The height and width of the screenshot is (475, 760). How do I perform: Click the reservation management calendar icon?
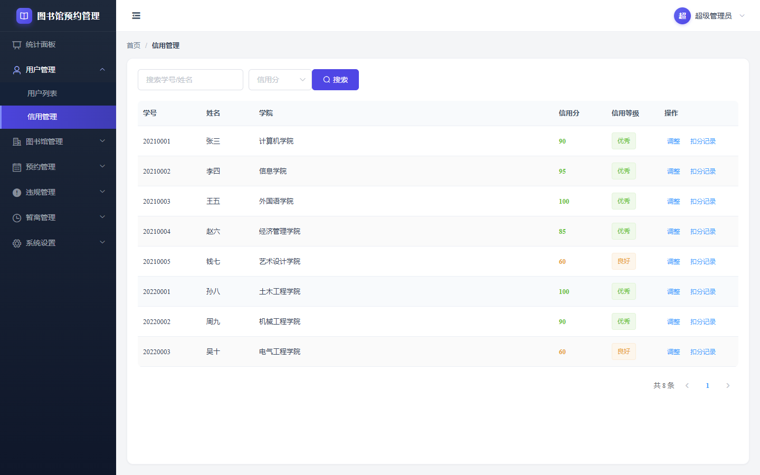pos(17,167)
